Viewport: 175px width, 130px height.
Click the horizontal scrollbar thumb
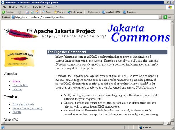pyautogui.click(x=84, y=123)
